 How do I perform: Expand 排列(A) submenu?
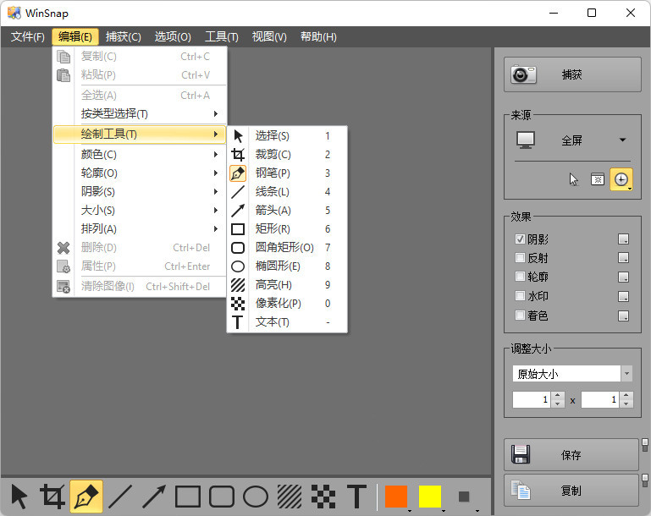[x=140, y=229]
